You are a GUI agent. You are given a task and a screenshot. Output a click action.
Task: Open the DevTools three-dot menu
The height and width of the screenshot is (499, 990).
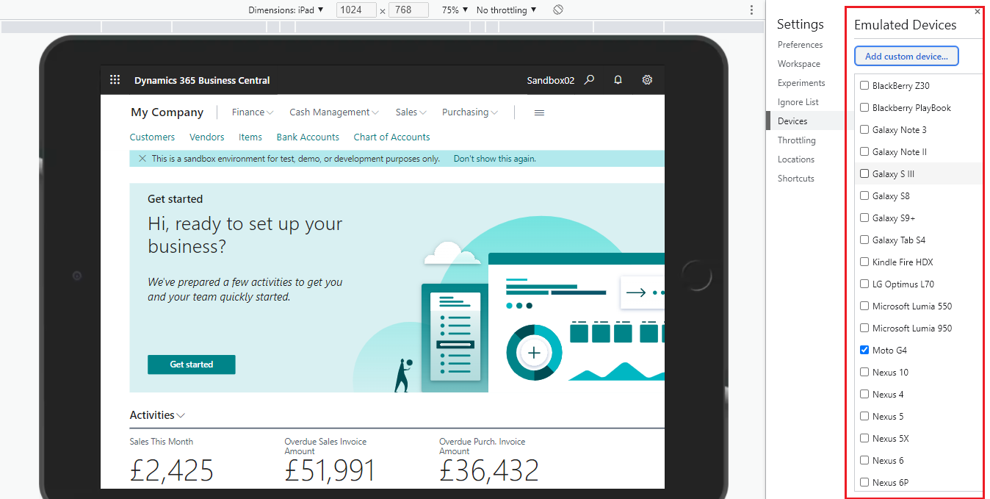pyautogui.click(x=751, y=10)
